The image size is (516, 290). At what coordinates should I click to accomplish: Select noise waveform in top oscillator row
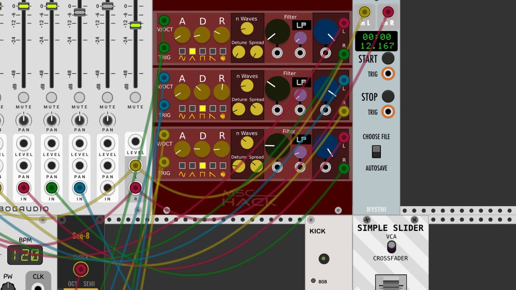coord(223,51)
